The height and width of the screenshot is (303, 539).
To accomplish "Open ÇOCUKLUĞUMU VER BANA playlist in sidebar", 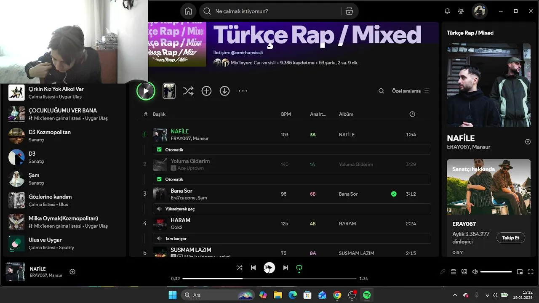I will tap(65, 114).
